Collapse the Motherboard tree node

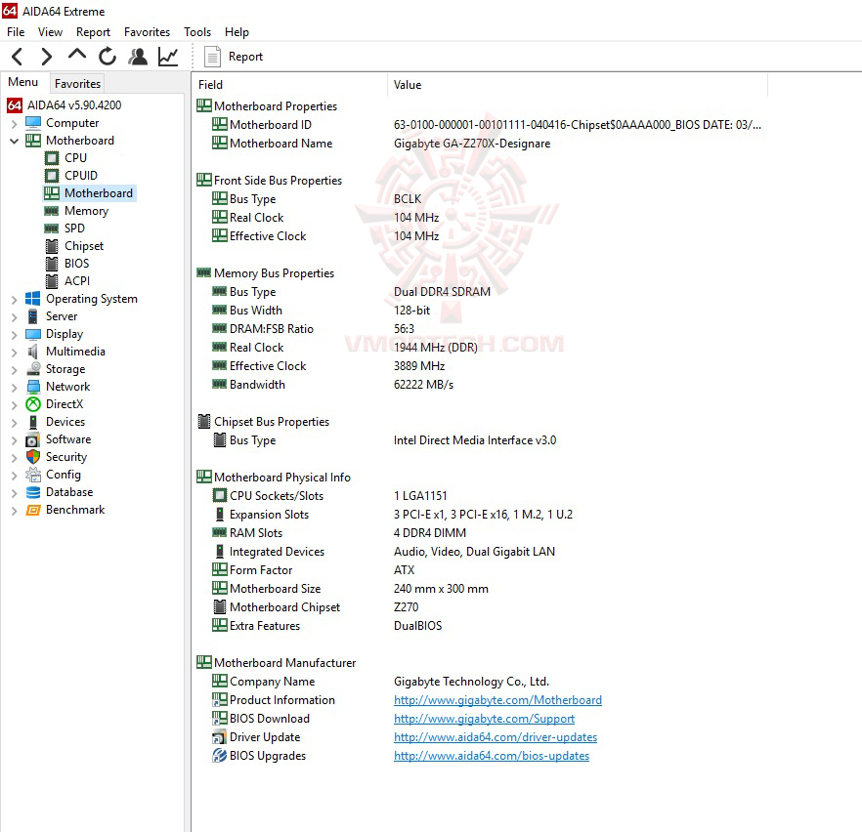[x=15, y=142]
